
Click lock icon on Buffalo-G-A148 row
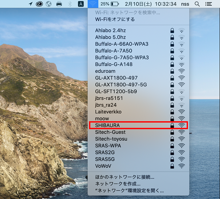pyautogui.click(x=172, y=64)
